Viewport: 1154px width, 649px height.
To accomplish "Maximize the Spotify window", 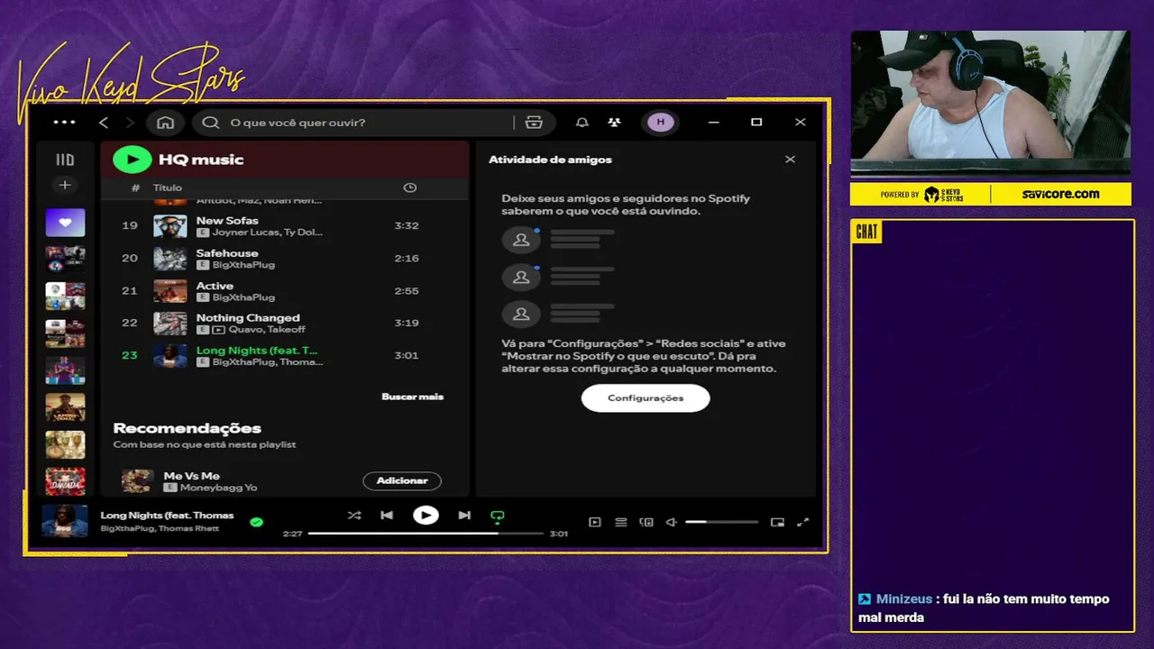I will [756, 123].
